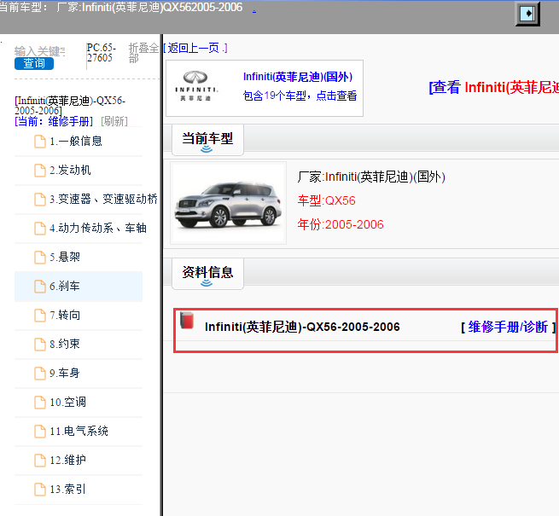This screenshot has height=516, width=559.
Task: Click the 当前车型 header text in top bar
Action: click(24, 7)
